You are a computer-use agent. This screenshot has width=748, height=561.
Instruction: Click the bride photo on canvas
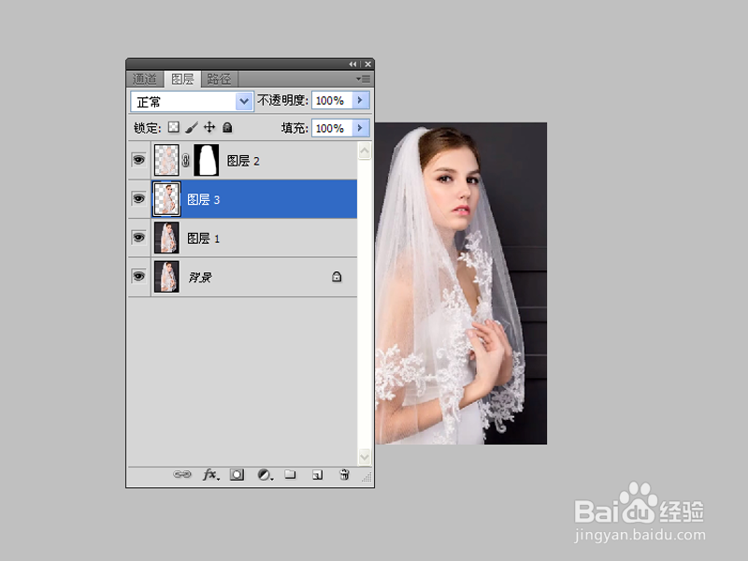click(x=461, y=283)
